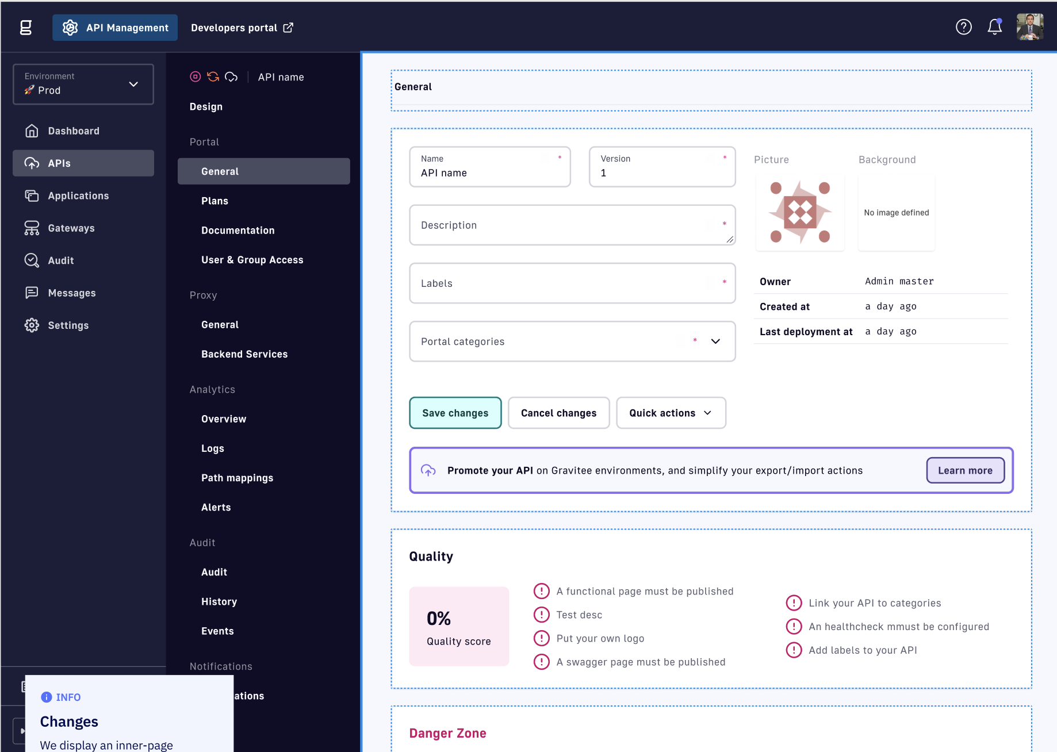Screen dimensions: 1057x752
Task: Switch to the Plans section
Action: tap(215, 201)
